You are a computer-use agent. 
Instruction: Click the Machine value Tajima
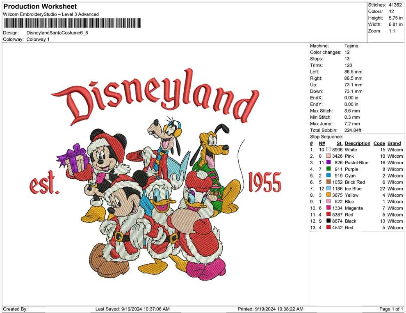(351, 46)
